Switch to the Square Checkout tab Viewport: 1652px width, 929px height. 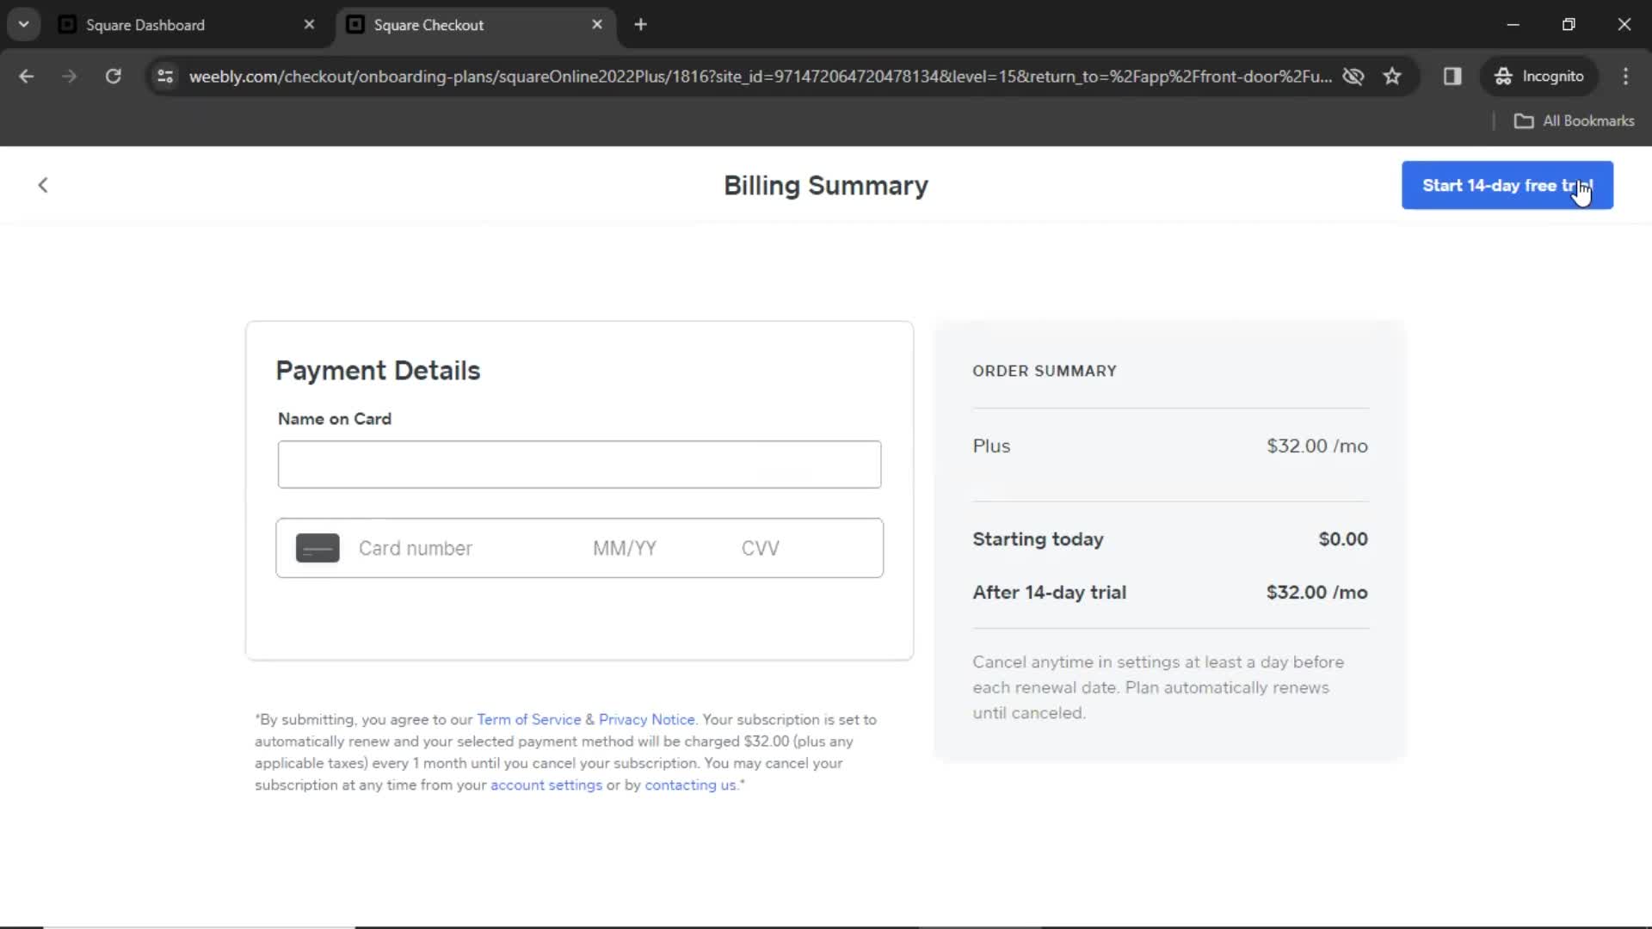(475, 25)
